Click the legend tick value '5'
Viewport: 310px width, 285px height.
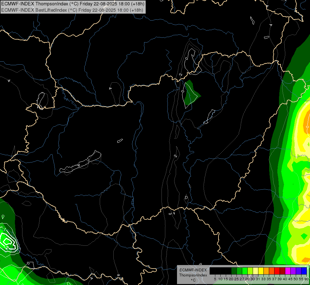(215, 279)
